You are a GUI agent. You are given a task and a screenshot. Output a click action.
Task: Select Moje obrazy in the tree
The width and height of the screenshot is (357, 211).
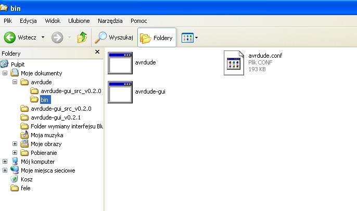[x=46, y=144]
